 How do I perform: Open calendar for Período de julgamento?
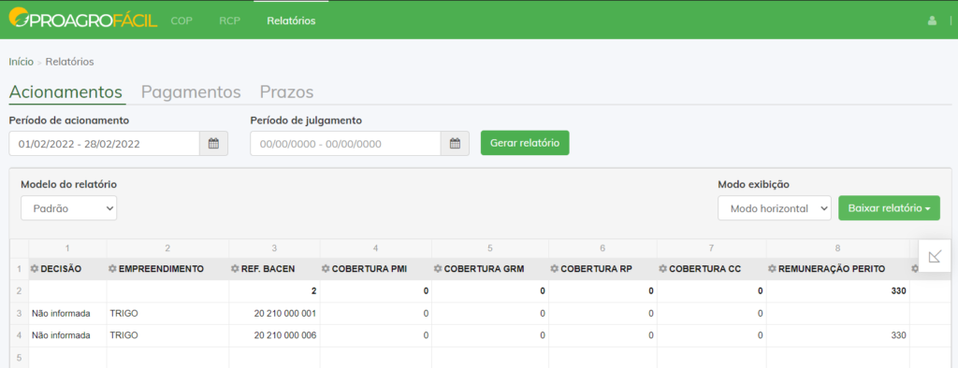[455, 144]
